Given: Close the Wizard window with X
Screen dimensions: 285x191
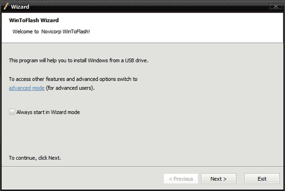Looking at the screenshot, I should coord(276,7).
